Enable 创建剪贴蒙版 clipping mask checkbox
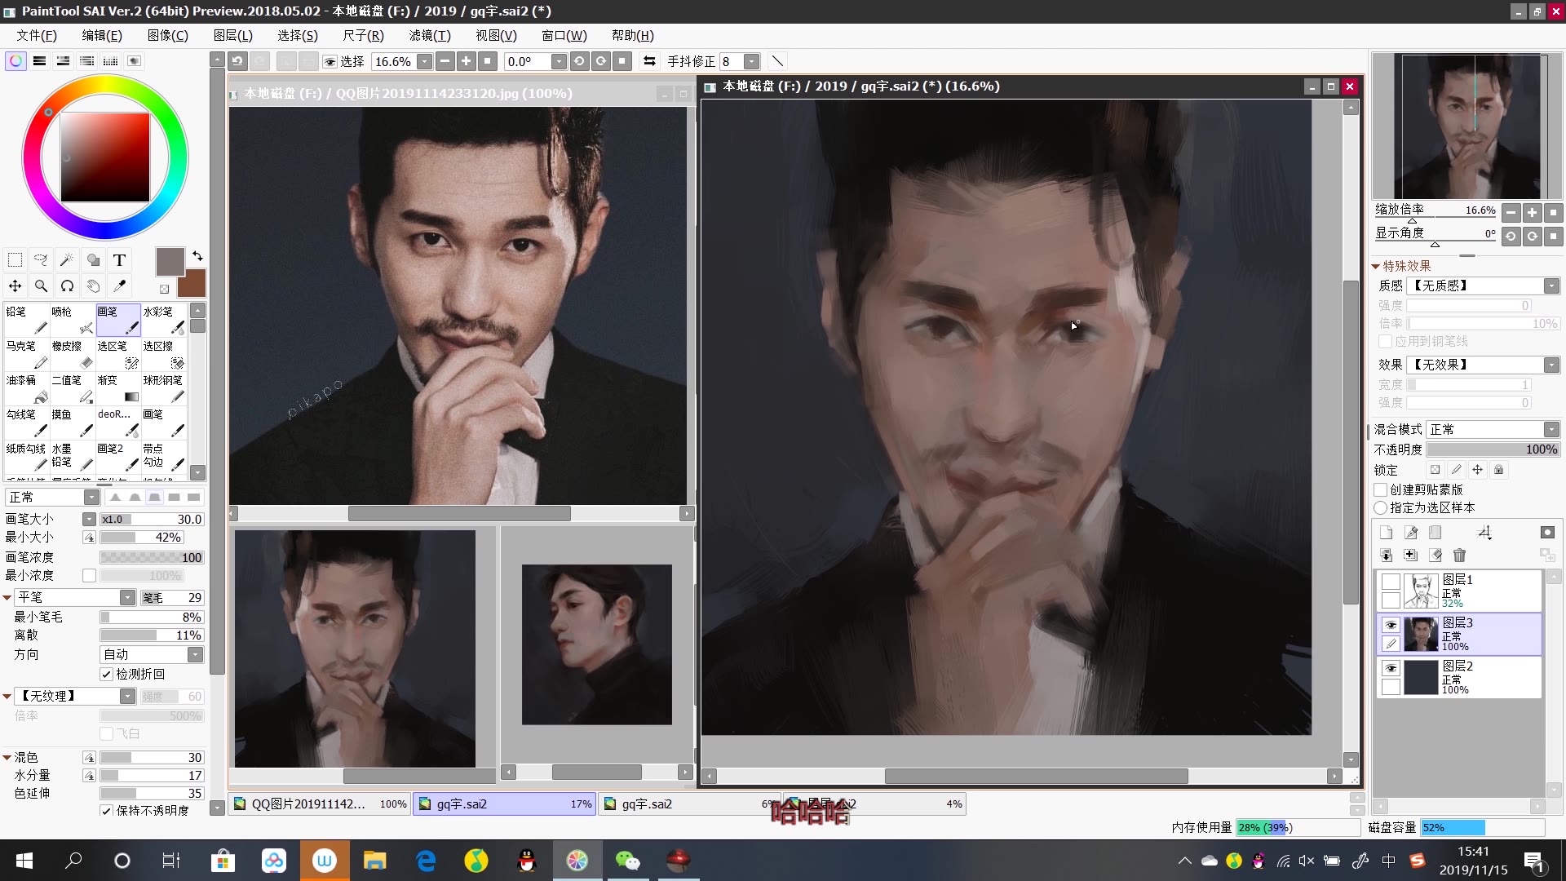 pos(1381,489)
